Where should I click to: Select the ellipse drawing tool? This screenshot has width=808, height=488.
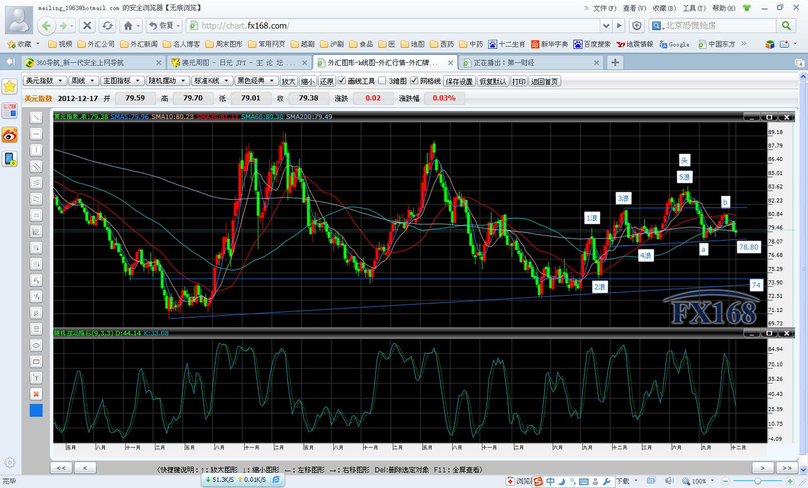[x=36, y=346]
